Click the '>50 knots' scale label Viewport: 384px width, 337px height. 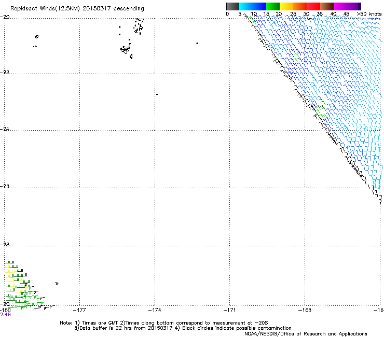coord(369,13)
